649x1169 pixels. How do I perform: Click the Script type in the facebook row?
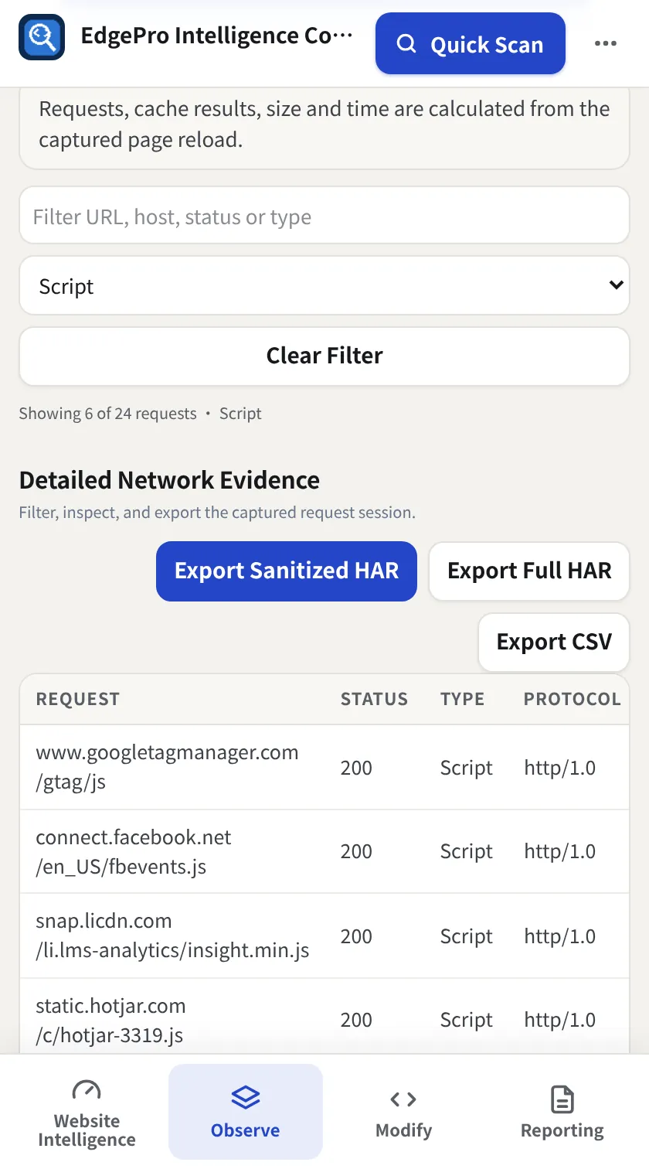pyautogui.click(x=467, y=851)
